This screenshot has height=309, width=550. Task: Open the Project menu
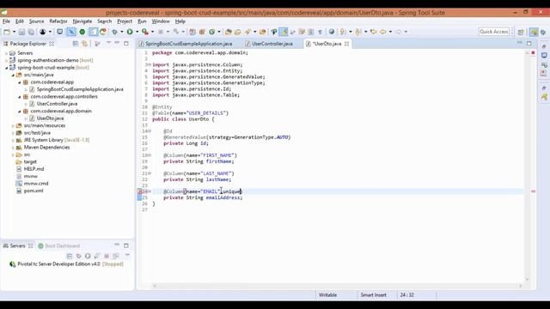(x=125, y=21)
